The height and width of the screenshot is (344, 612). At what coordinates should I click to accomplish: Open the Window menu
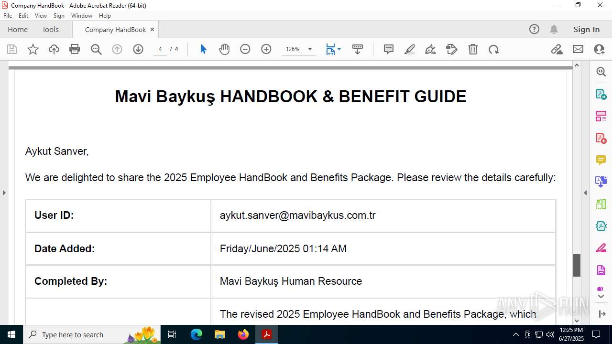82,16
